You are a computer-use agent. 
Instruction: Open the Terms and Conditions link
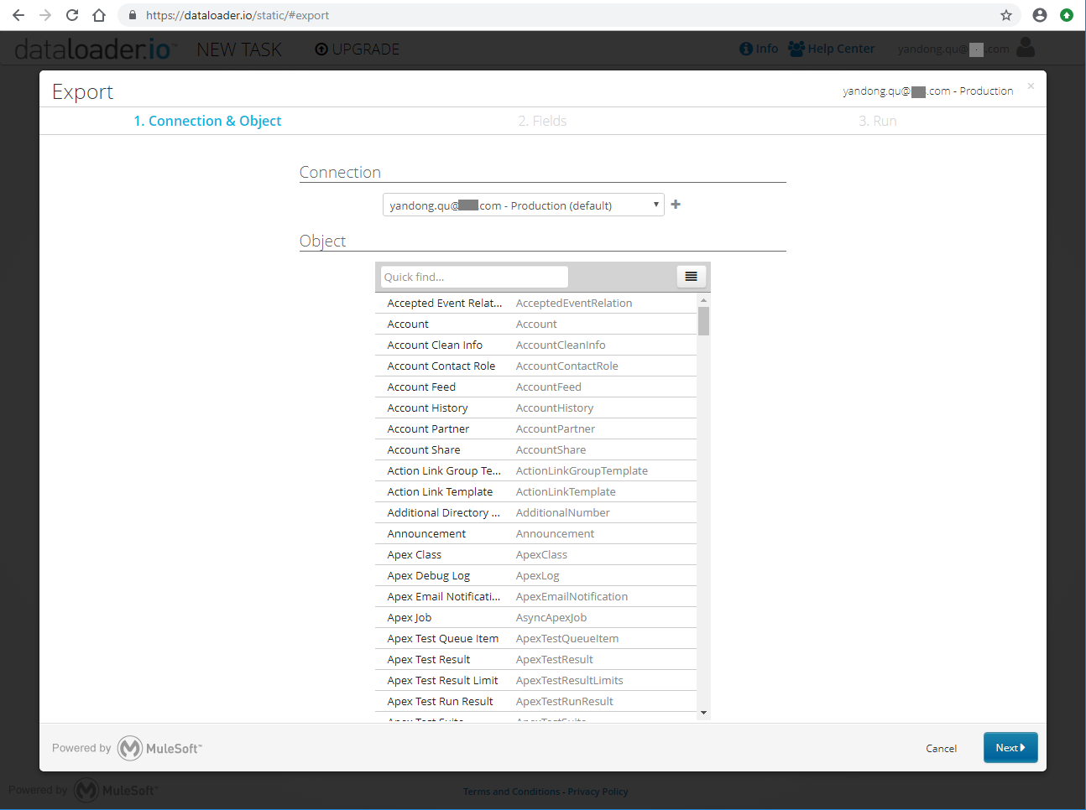(511, 792)
